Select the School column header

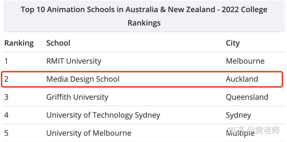pyautogui.click(x=58, y=43)
